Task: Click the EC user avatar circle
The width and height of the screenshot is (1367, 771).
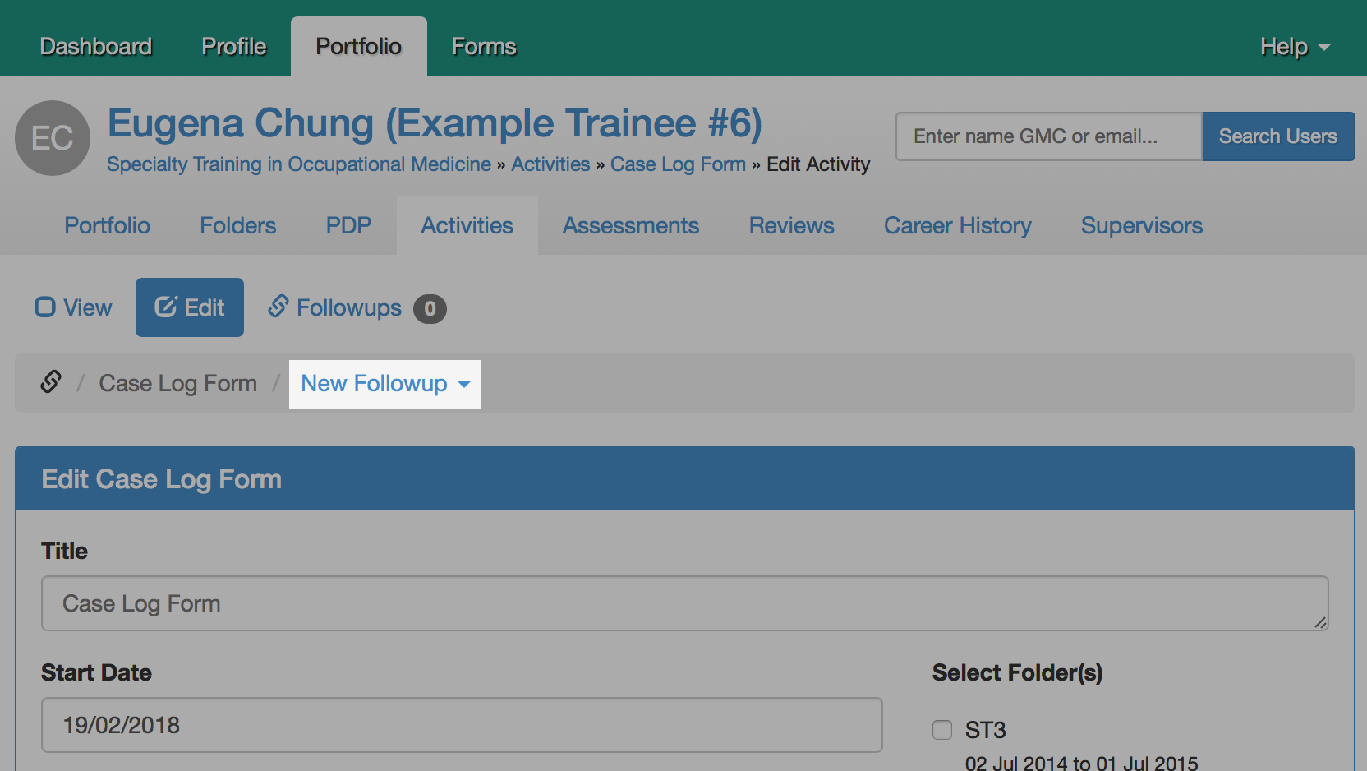Action: tap(53, 138)
